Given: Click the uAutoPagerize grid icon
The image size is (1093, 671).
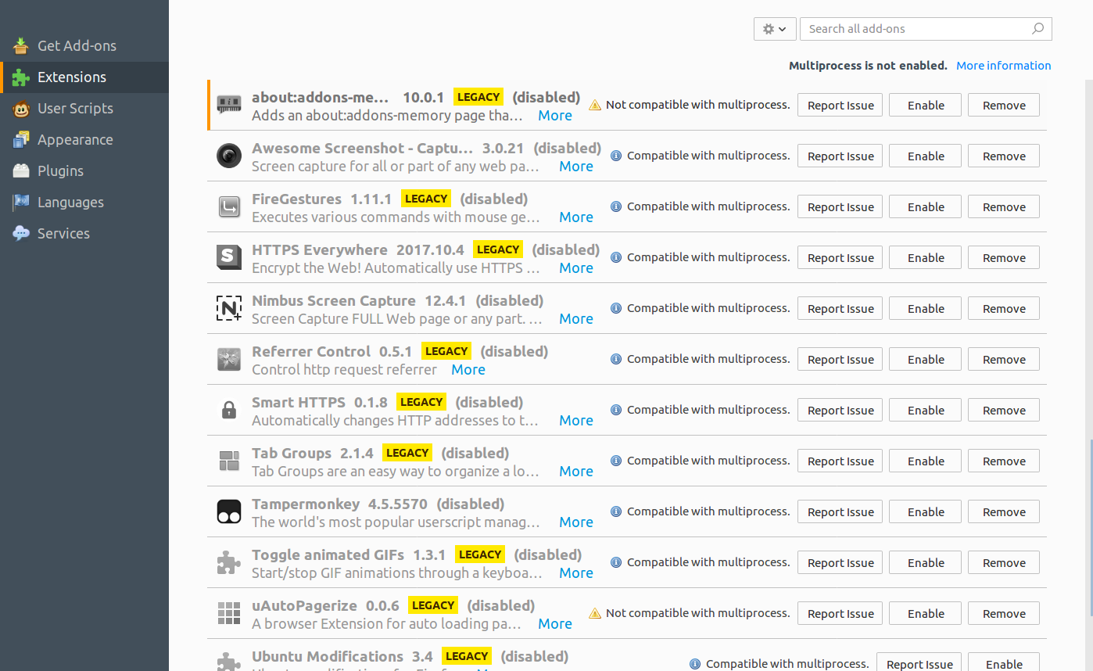Looking at the screenshot, I should coord(229,613).
